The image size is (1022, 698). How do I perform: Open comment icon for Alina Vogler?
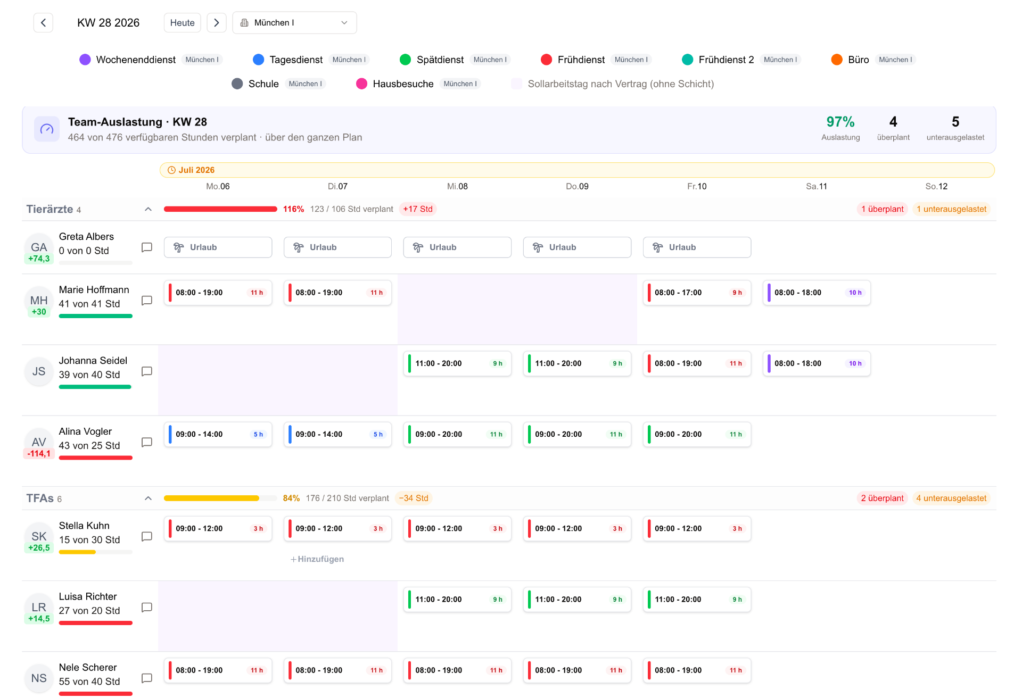tap(147, 442)
